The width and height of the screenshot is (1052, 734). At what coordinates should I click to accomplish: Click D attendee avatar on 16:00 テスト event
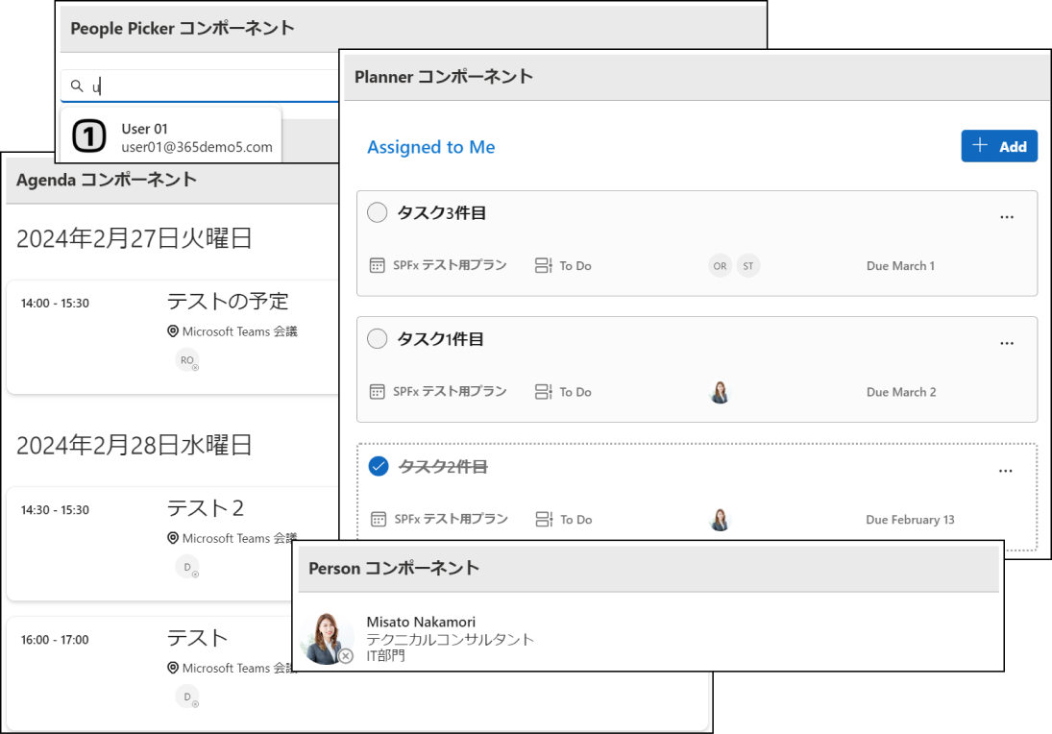[x=187, y=697]
